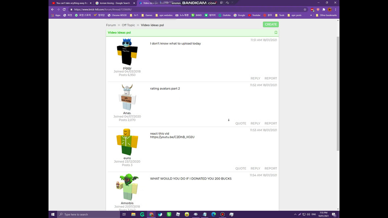Open the Chrome WSOD bookmark

click(117, 15)
